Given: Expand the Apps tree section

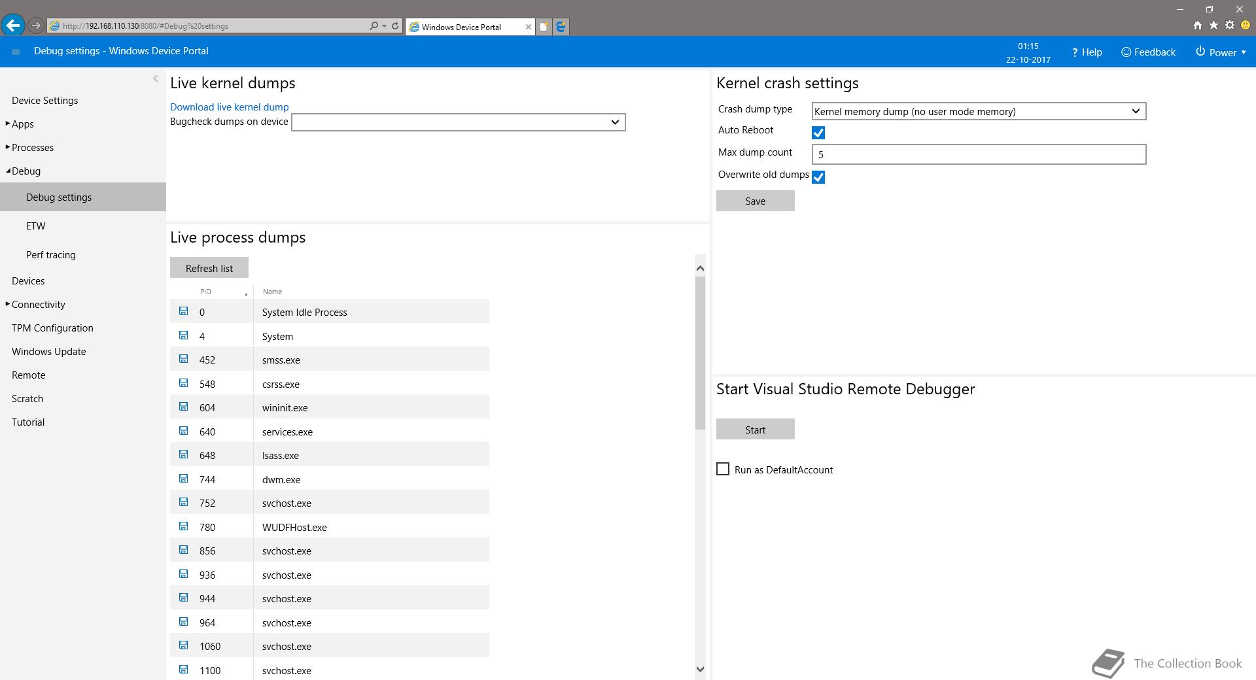Looking at the screenshot, I should (x=8, y=124).
